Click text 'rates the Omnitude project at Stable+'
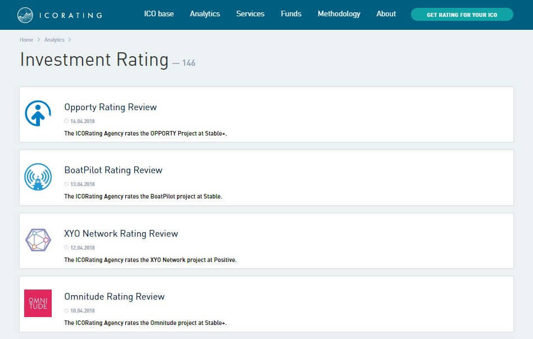533x339 pixels. pos(175,323)
